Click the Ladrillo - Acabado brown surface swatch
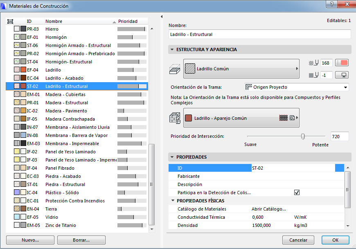356x249 pixels. [23, 78]
